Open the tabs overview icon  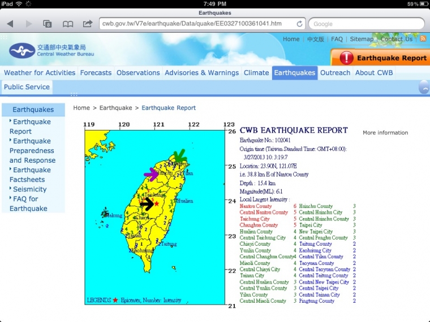pos(48,24)
